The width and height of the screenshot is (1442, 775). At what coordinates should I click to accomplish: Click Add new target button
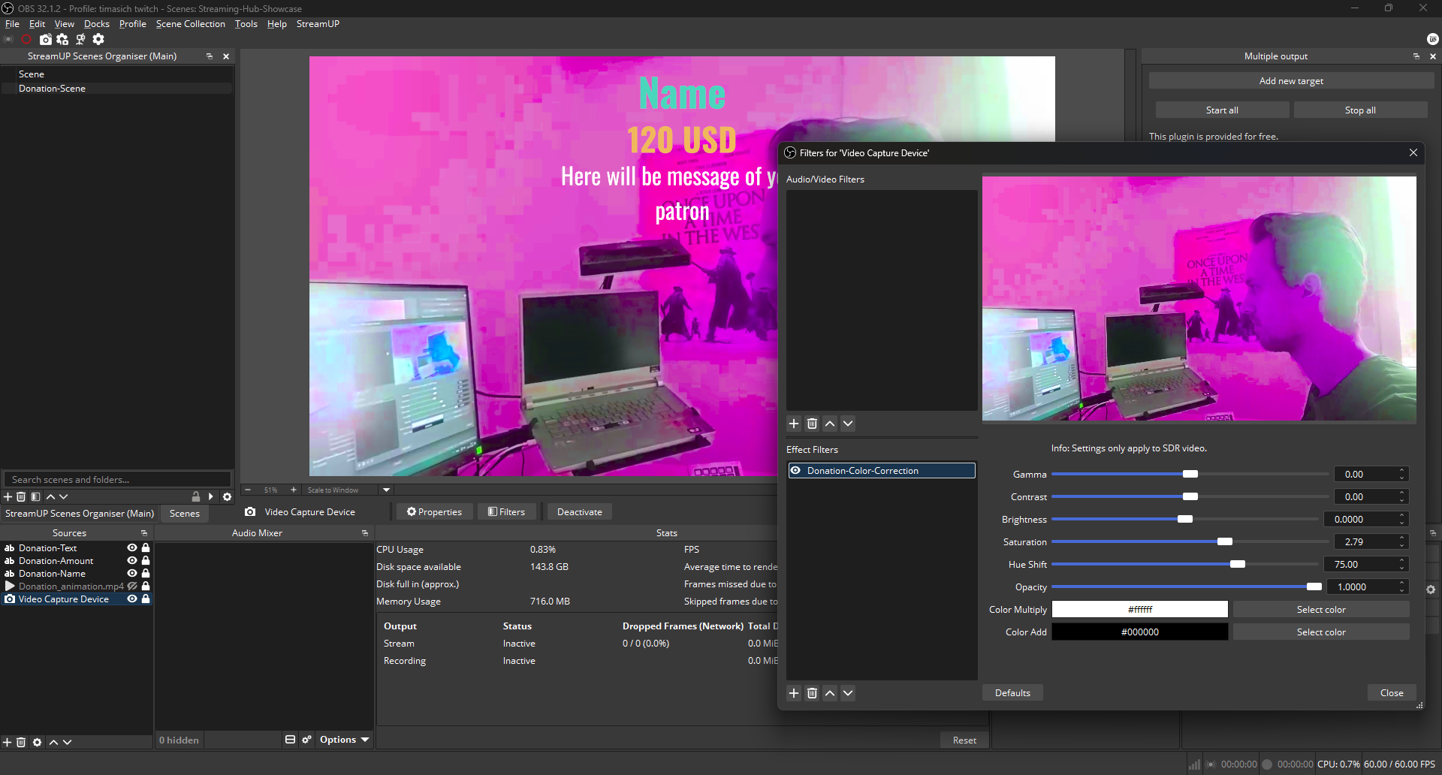[1291, 81]
